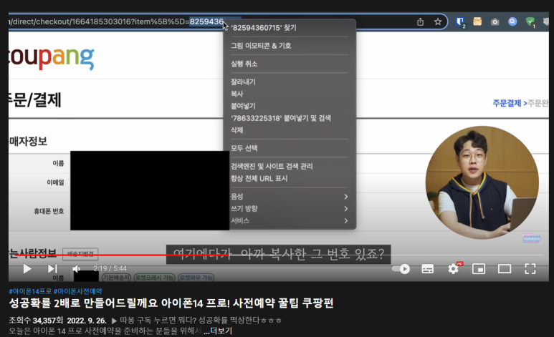554x337 pixels.
Task: Open the Bitwarden shield extension icon
Action: 460,22
